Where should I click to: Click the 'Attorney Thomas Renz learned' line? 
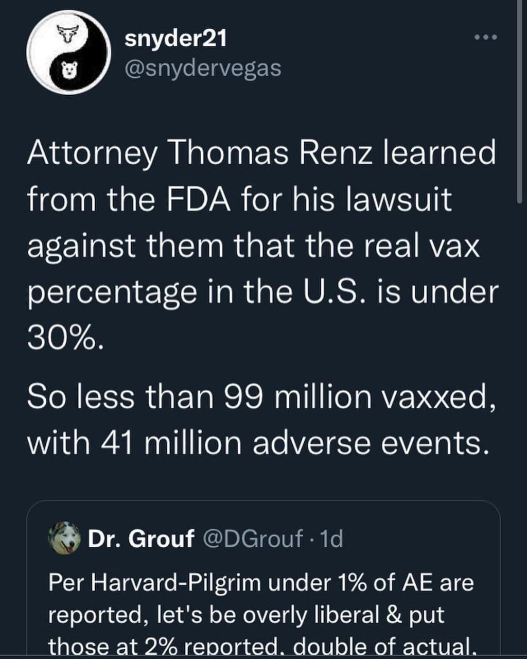point(261,152)
